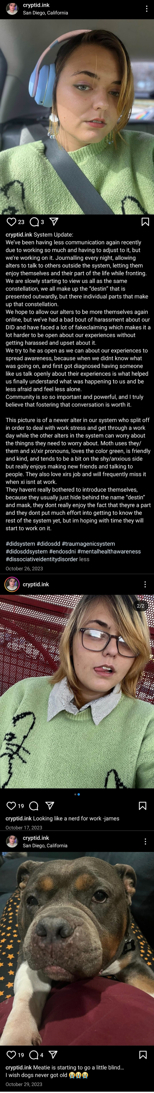Screen dimensions: 154x1093
Task: Comment on the 'nerd for work' post
Action: coord(34,806)
